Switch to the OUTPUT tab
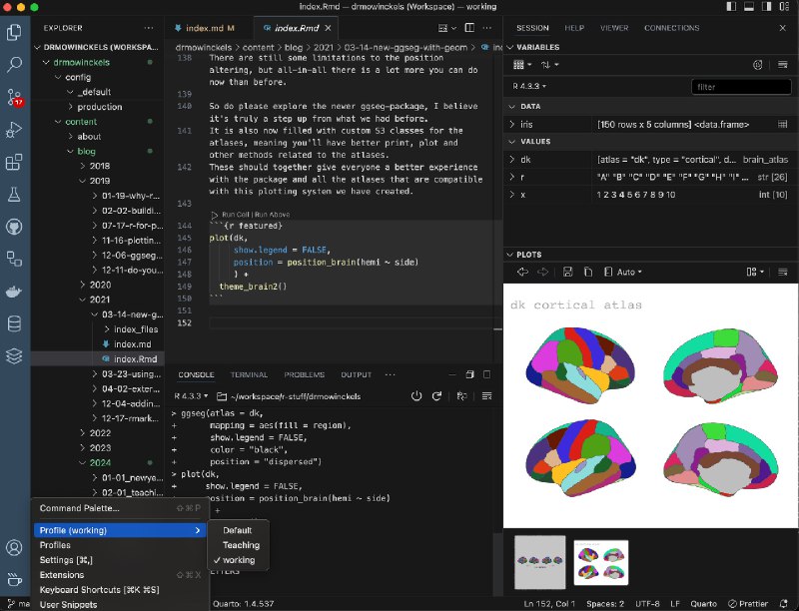 point(357,374)
